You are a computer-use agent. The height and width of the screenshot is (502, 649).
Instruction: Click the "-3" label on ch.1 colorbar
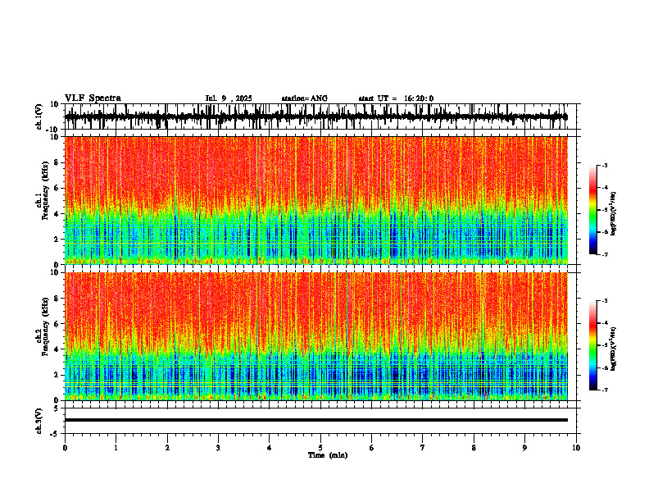pyautogui.click(x=604, y=165)
